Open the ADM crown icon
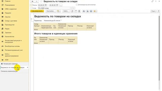This screenshot has width=162, height=91. pyautogui.click(x=3, y=60)
